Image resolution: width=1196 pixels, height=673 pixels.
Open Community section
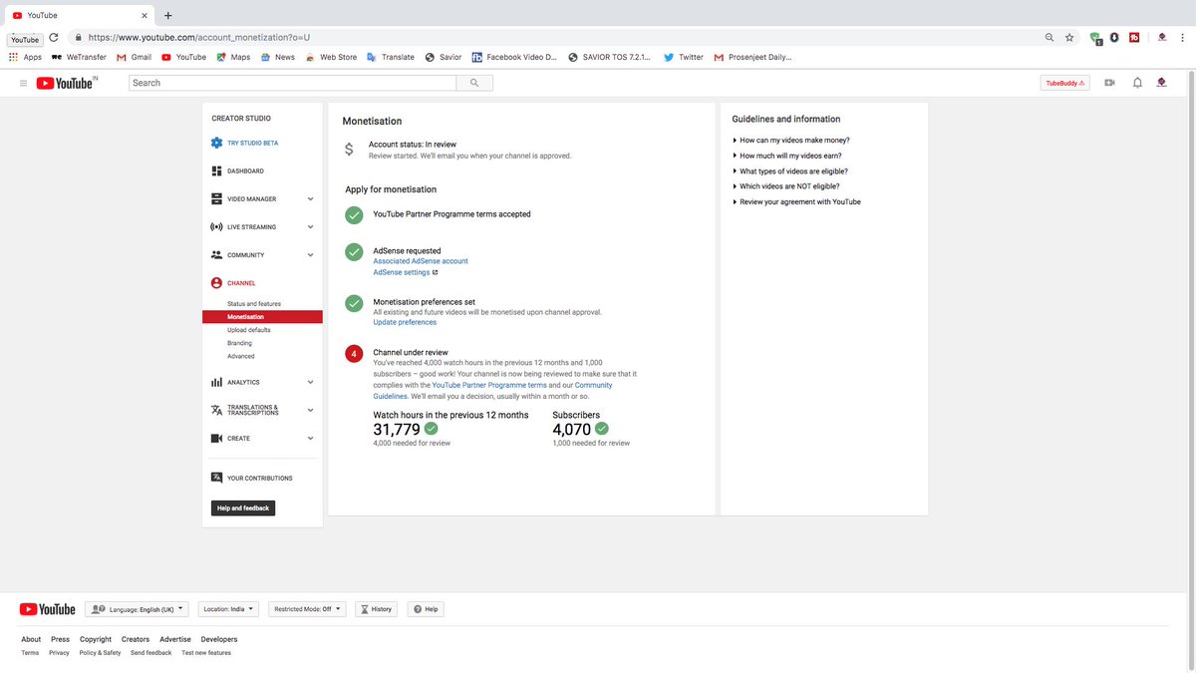tap(247, 255)
